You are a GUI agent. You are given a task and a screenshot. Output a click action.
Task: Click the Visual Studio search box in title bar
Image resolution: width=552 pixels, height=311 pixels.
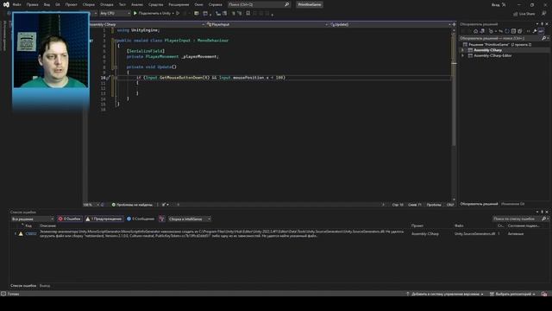tap(259, 4)
